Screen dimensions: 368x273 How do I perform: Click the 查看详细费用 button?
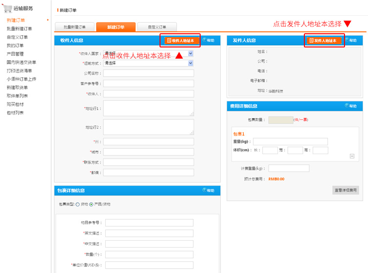click(345, 190)
